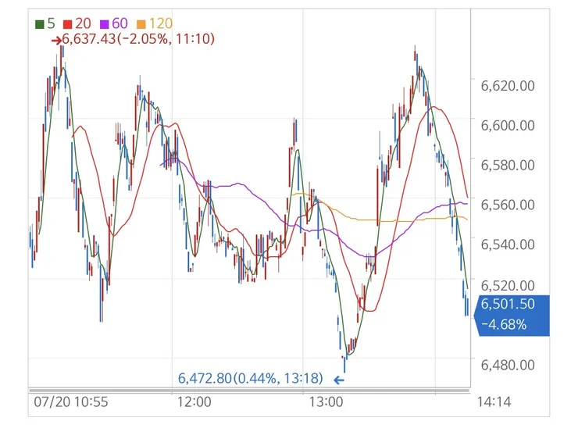Click the green 5-period moving average swatch

click(x=39, y=25)
